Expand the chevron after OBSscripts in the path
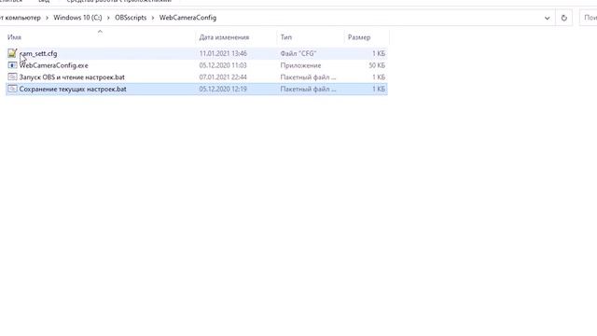Viewport: 597px width, 336px height. point(153,18)
